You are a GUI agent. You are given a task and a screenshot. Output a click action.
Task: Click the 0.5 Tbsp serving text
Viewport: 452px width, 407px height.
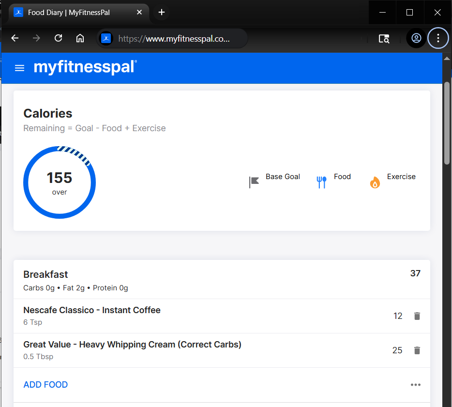tap(38, 357)
